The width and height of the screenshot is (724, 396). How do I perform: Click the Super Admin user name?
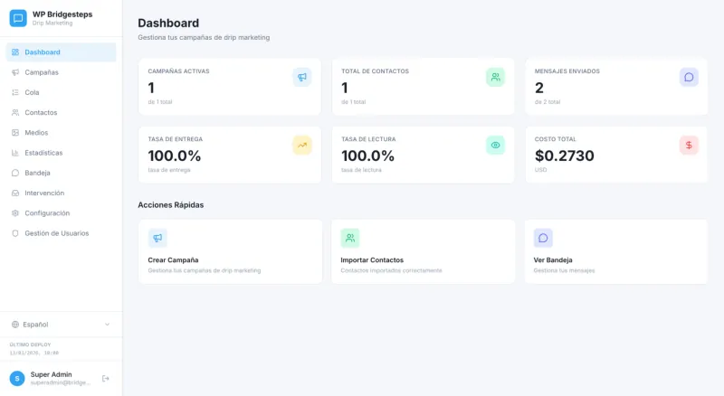click(52, 374)
